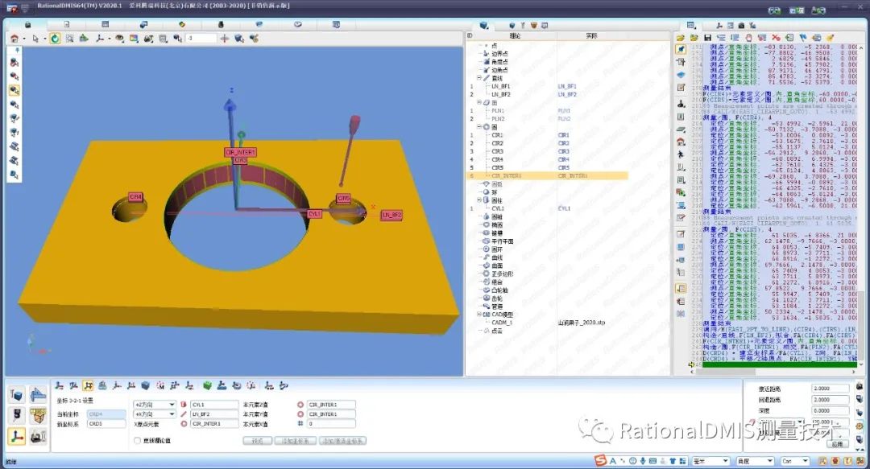Click the approach distance value field
This screenshot has width=870, height=469.
coord(830,389)
